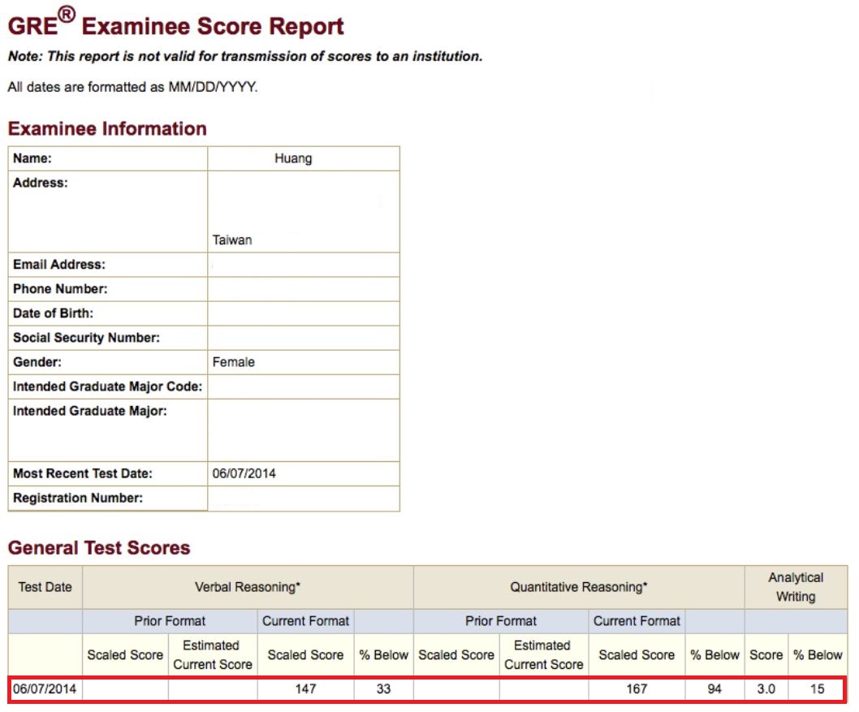
Task: Click the Analytical Writing 'Score' subheader
Action: click(x=766, y=655)
